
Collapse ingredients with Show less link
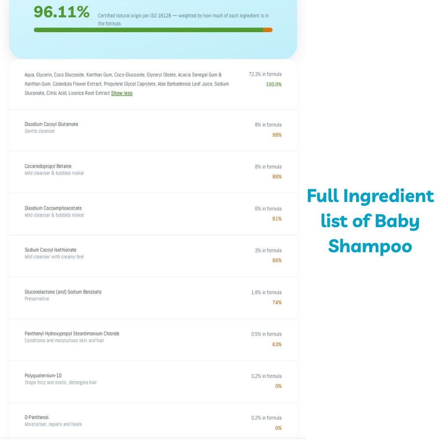coord(122,93)
